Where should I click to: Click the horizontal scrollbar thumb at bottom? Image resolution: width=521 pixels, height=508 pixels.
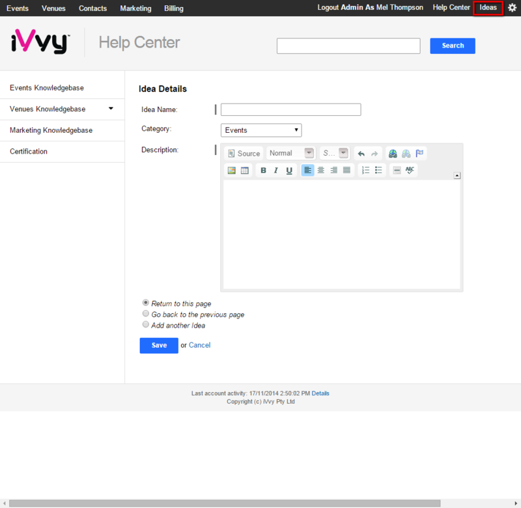tap(225, 503)
